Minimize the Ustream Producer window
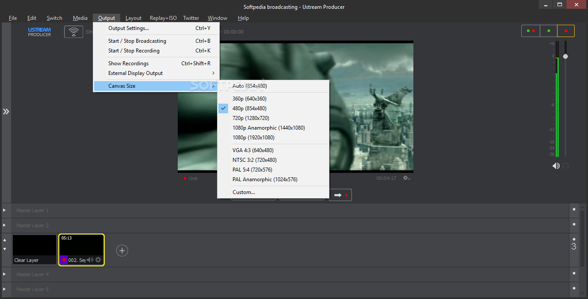Viewport: 588px width, 299px height. 546,4
